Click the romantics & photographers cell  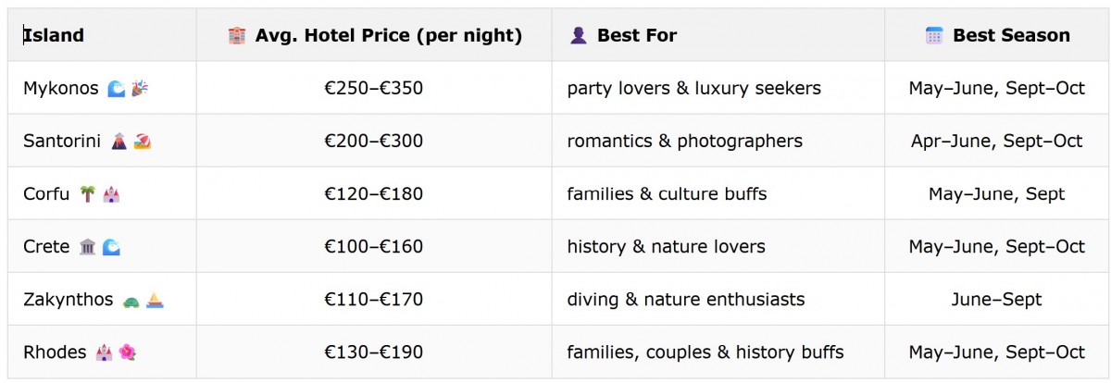pos(718,141)
